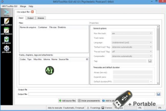The width and height of the screenshot is (166, 111).
Task: Click the properties panel scrollbar thumb
Action: [x=158, y=39]
